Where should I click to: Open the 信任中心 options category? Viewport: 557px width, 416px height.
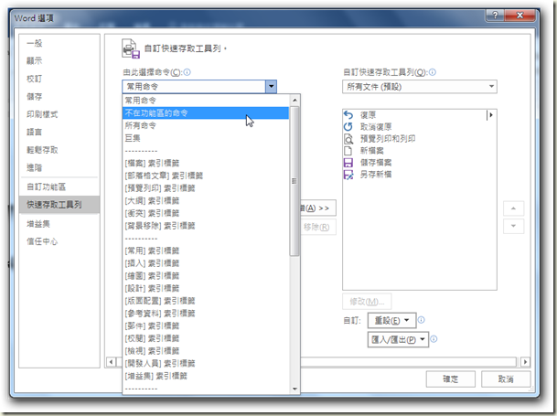click(x=59, y=241)
